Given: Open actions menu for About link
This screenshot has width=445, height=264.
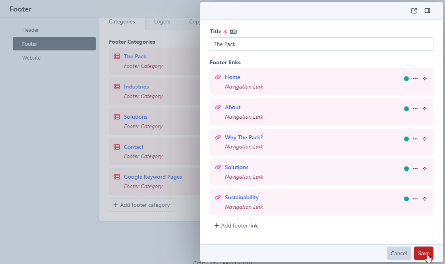Looking at the screenshot, I should [415, 109].
